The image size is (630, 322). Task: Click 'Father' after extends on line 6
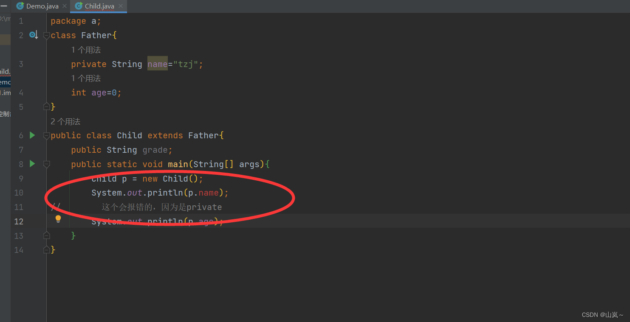coord(203,135)
